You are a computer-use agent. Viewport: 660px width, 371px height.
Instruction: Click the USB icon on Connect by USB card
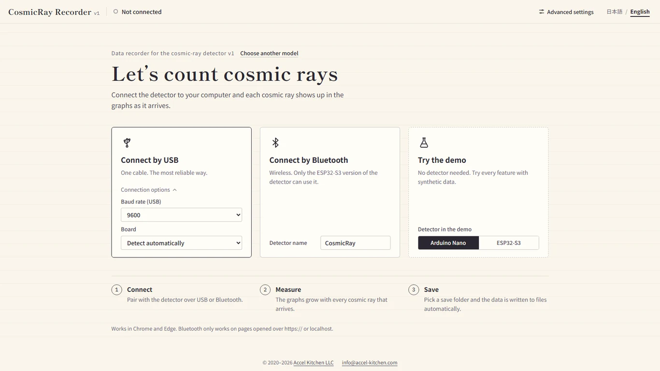127,143
